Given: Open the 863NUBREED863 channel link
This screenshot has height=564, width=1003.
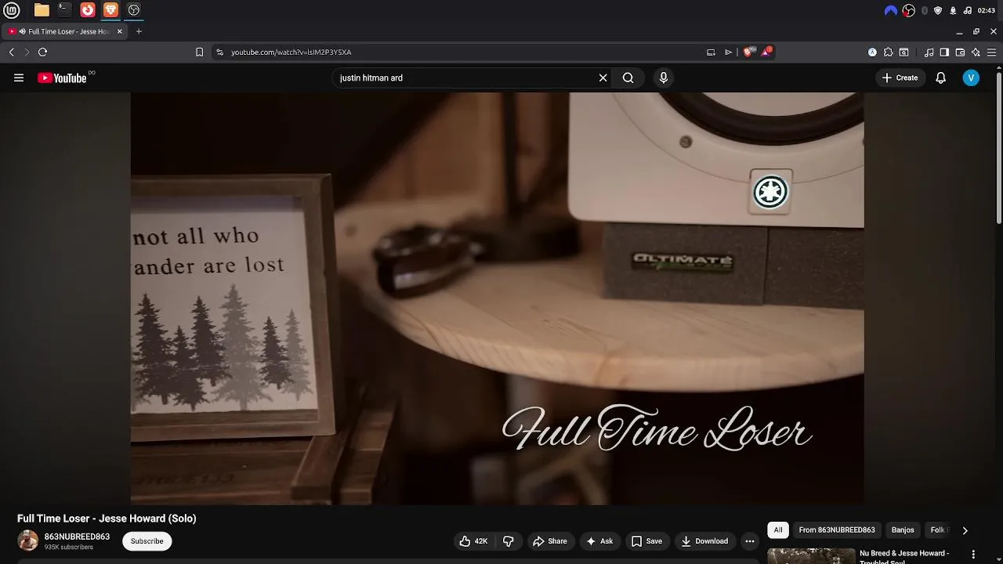Looking at the screenshot, I should tap(77, 537).
